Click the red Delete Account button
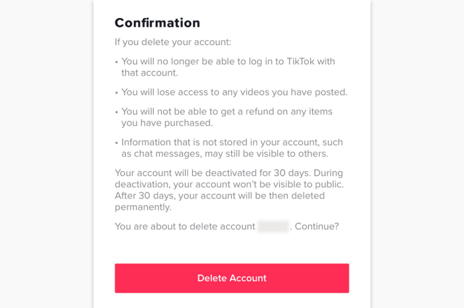 [231, 278]
